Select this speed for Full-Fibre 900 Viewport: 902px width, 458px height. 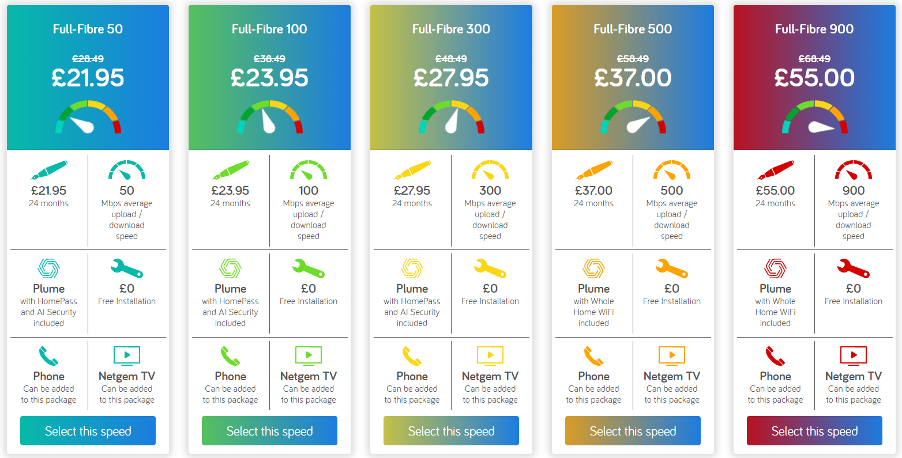[814, 431]
